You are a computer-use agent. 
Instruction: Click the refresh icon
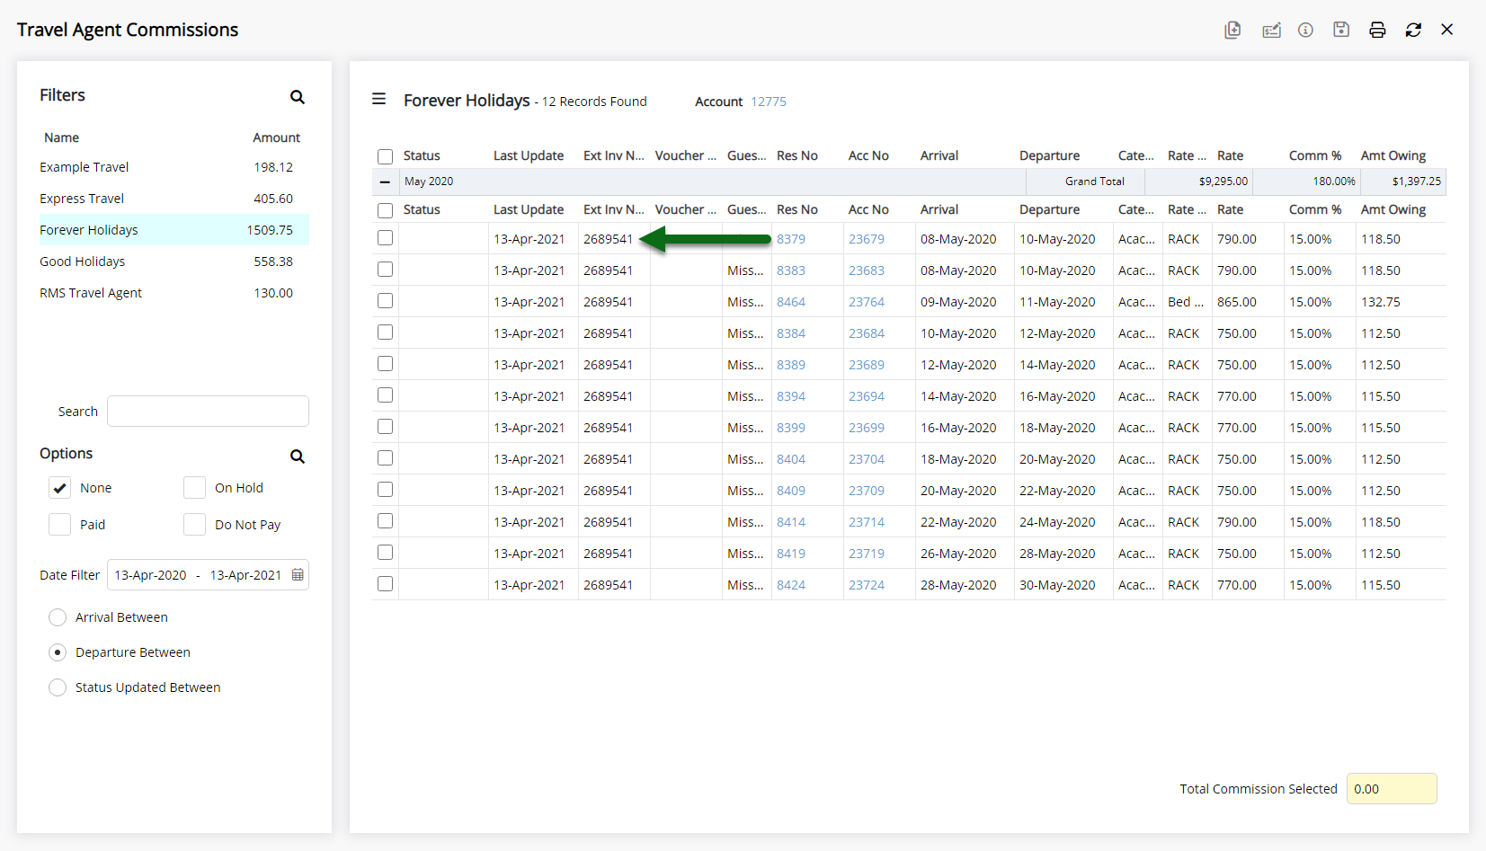tap(1413, 30)
